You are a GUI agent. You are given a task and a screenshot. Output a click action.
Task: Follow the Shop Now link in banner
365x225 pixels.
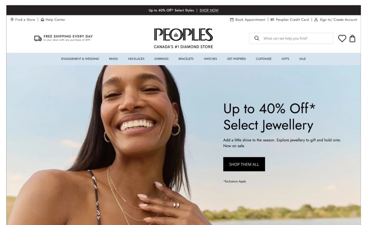click(209, 10)
